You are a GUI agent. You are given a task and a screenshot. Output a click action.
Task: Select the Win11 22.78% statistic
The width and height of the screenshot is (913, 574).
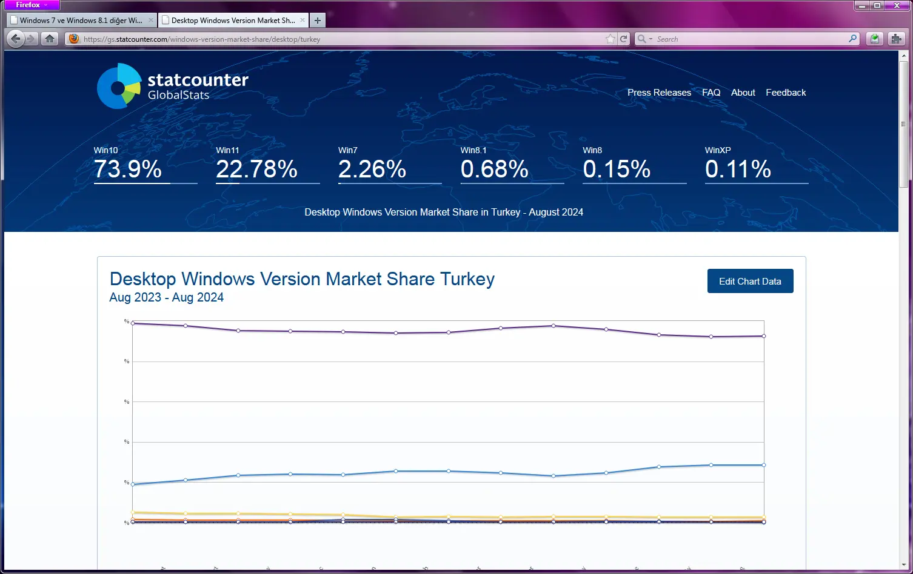click(x=268, y=164)
